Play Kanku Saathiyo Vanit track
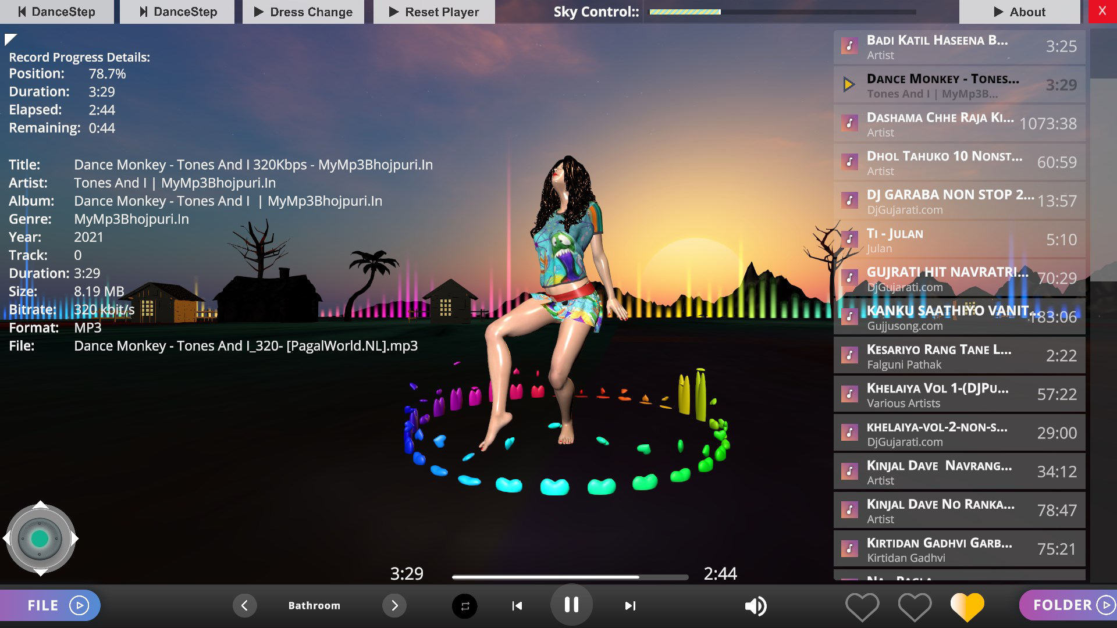The height and width of the screenshot is (628, 1117). pos(959,317)
